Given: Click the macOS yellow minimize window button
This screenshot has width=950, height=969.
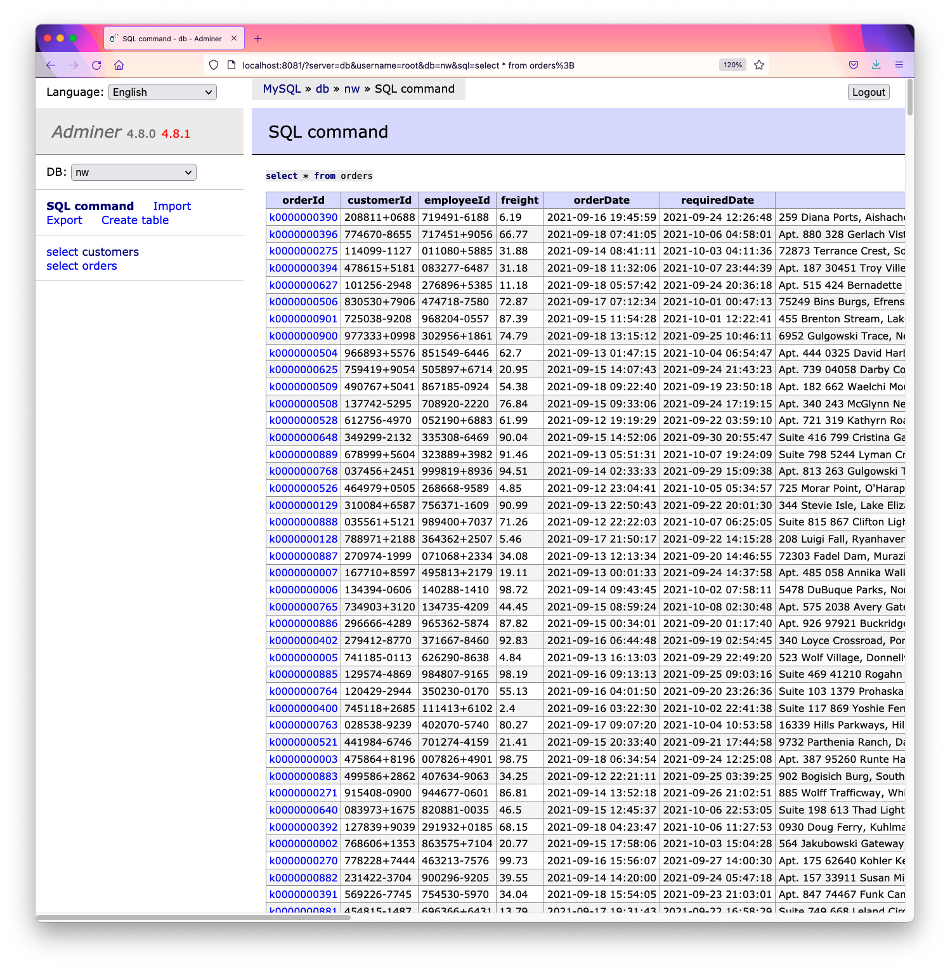Looking at the screenshot, I should pyautogui.click(x=60, y=38).
